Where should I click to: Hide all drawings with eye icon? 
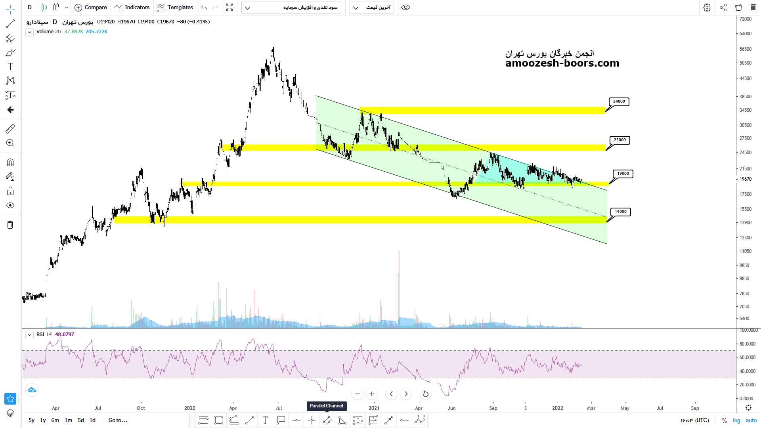[x=10, y=205]
